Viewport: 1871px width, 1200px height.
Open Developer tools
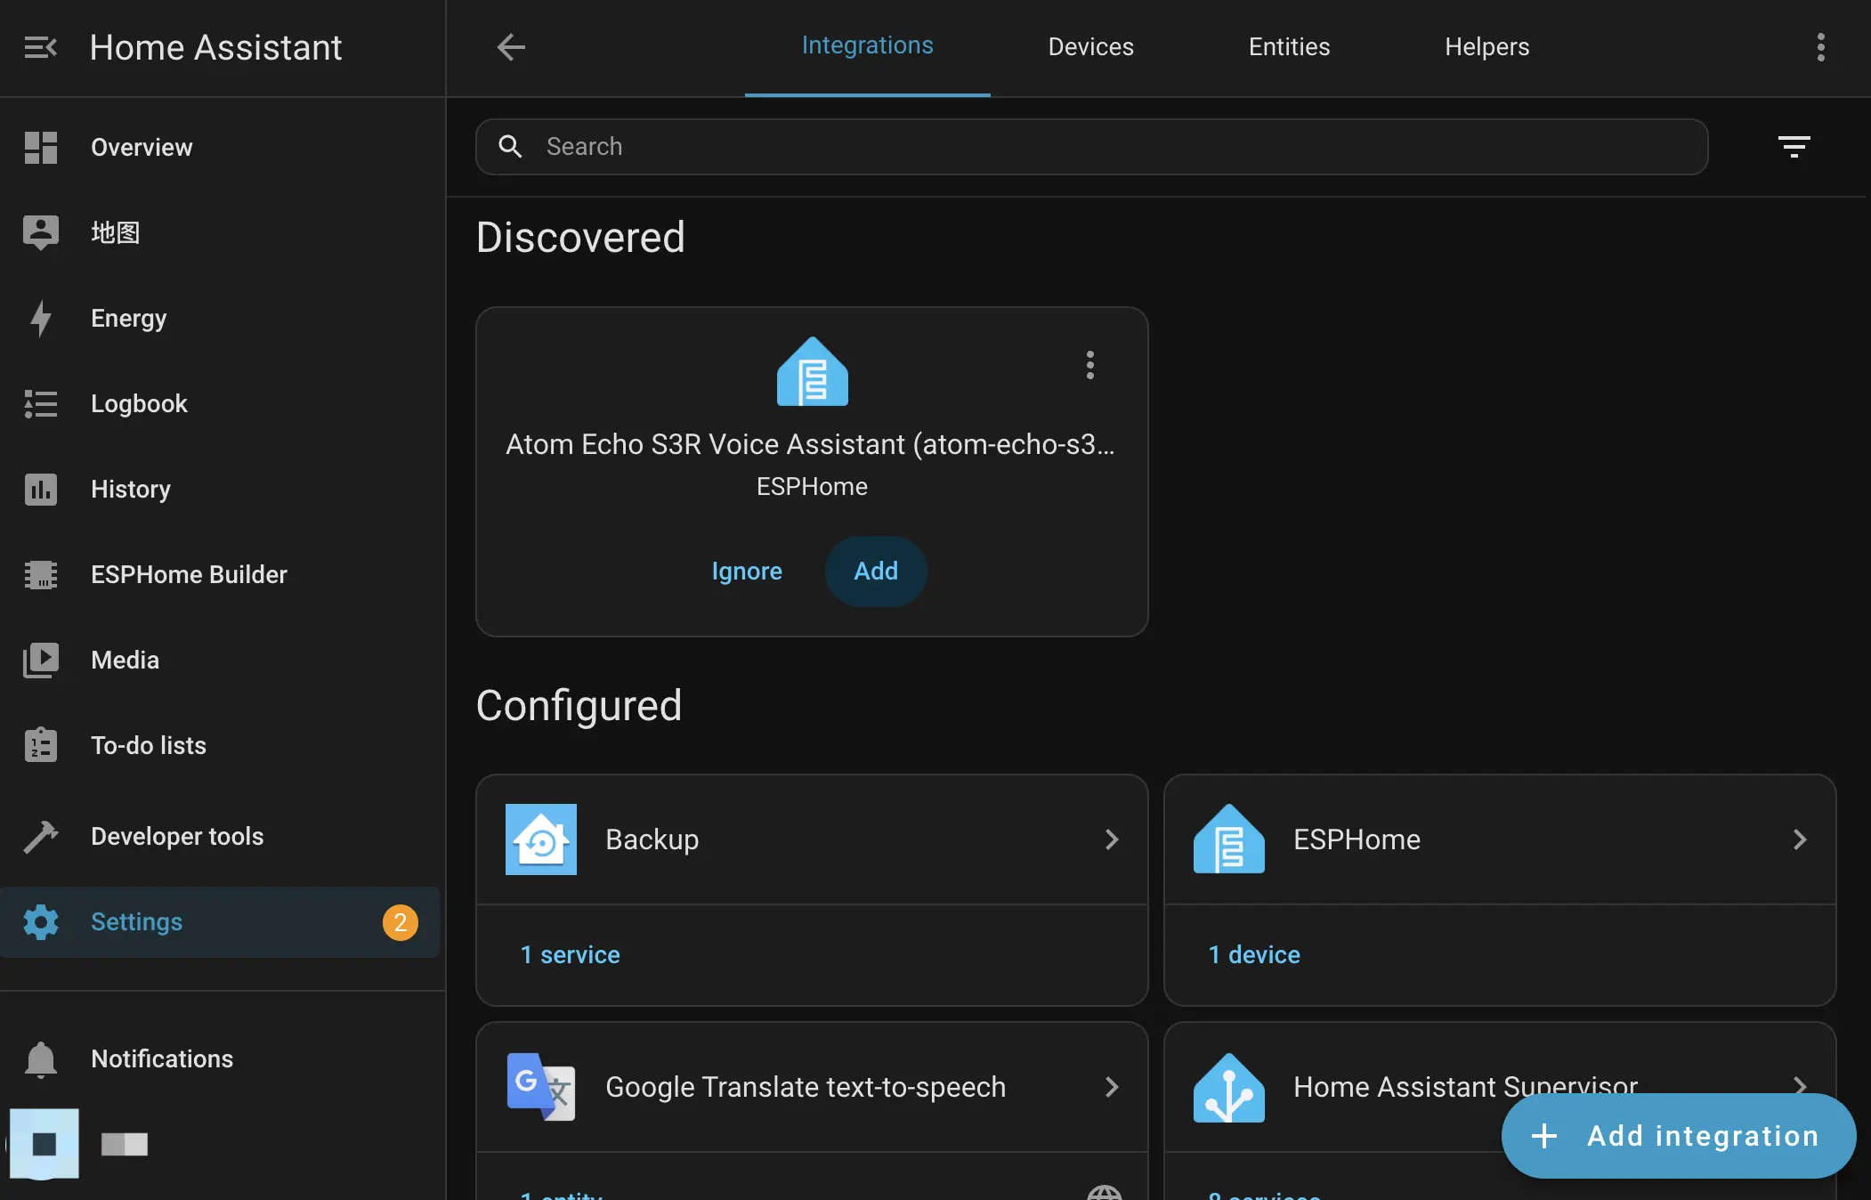point(176,836)
